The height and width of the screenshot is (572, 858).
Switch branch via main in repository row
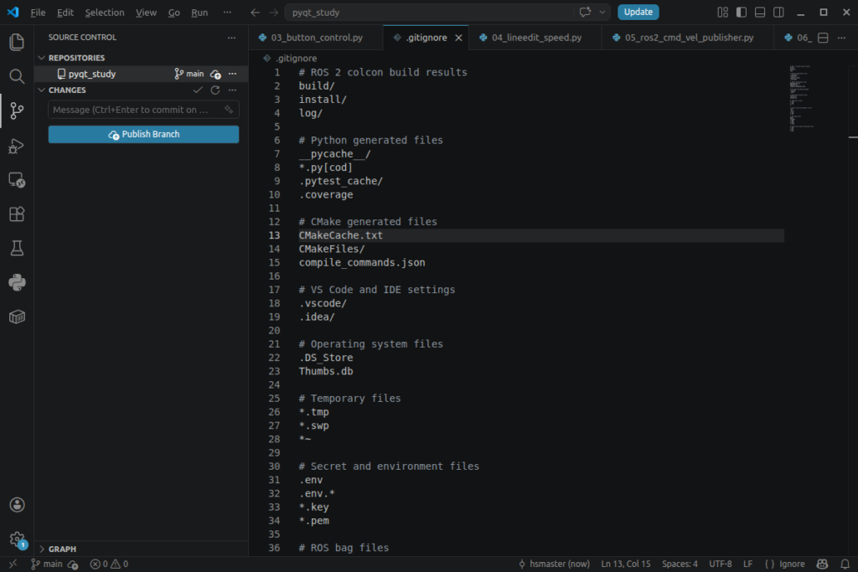pos(189,74)
